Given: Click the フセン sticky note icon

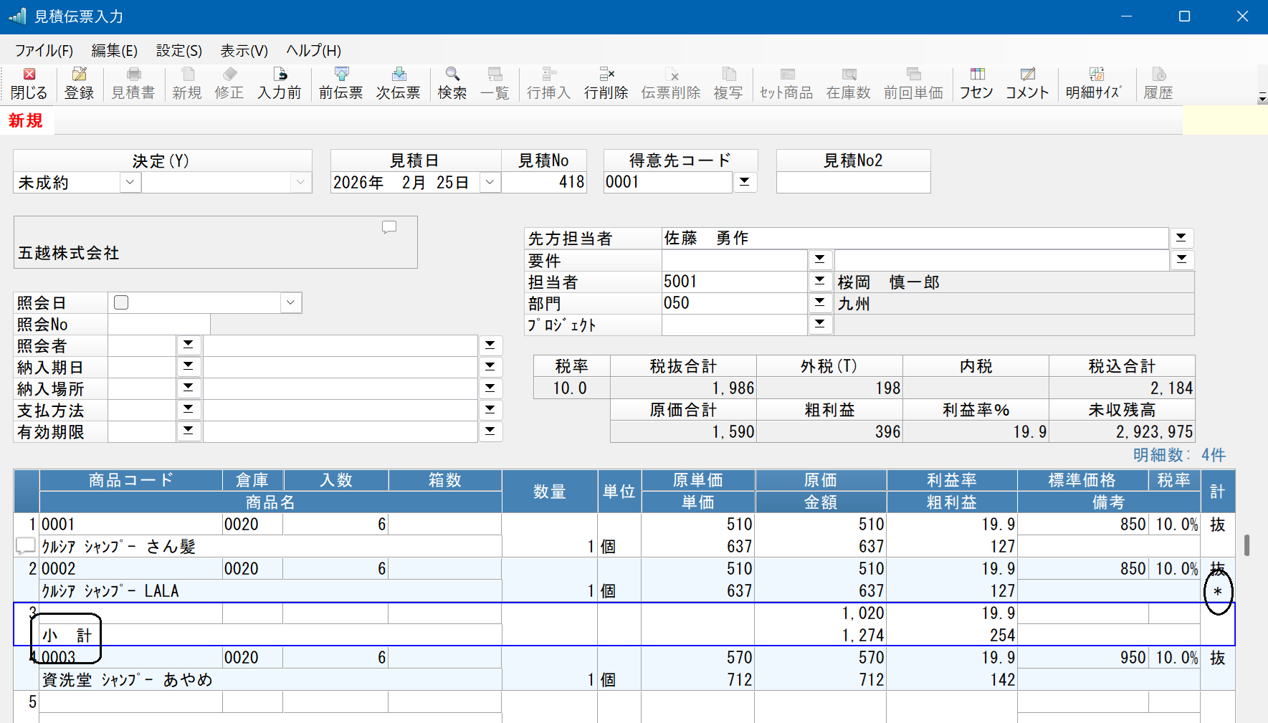Looking at the screenshot, I should 977,84.
